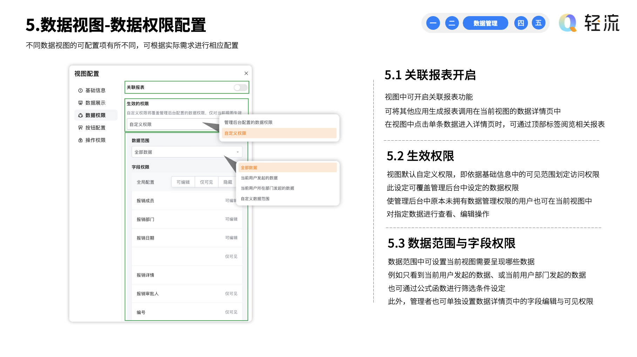Click the 轻流 Q logo icon
The image size is (637, 357).
coord(568,23)
